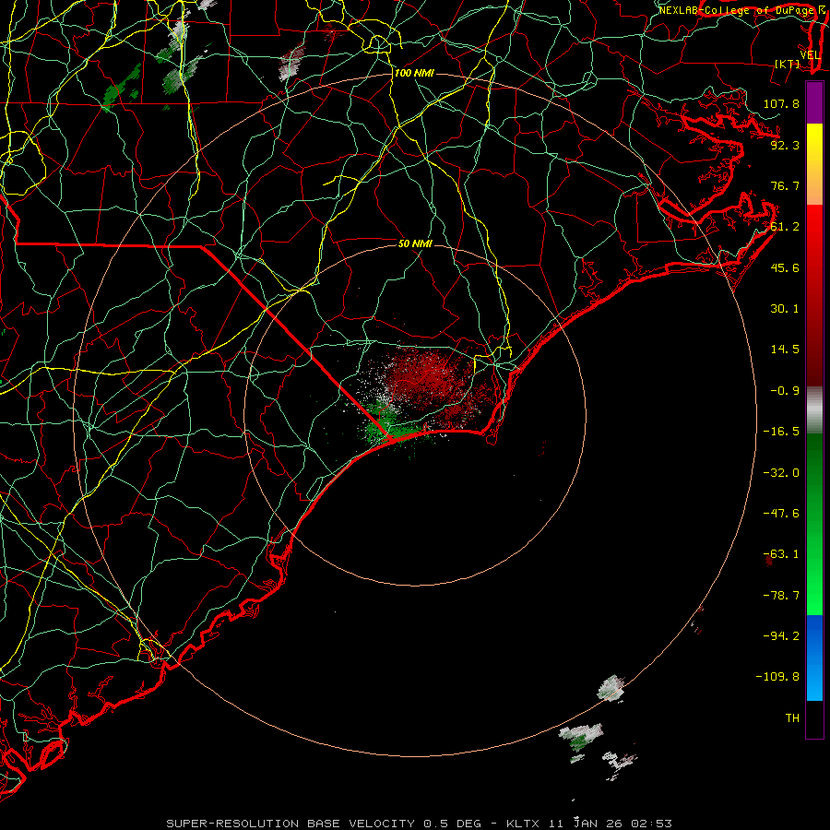Viewport: 830px width, 830px height.
Task: Click the 107.8 velocity scale value
Action: tap(781, 103)
